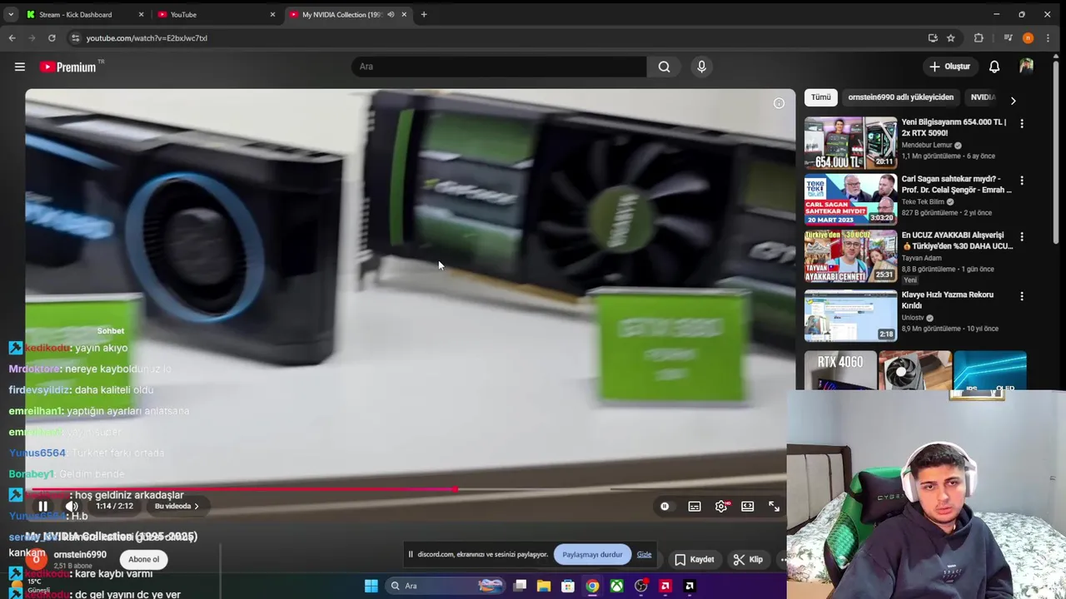Open 'Yeni Bilgisayarım 654.000 TL' video thumbnail
The width and height of the screenshot is (1066, 599).
click(x=850, y=142)
